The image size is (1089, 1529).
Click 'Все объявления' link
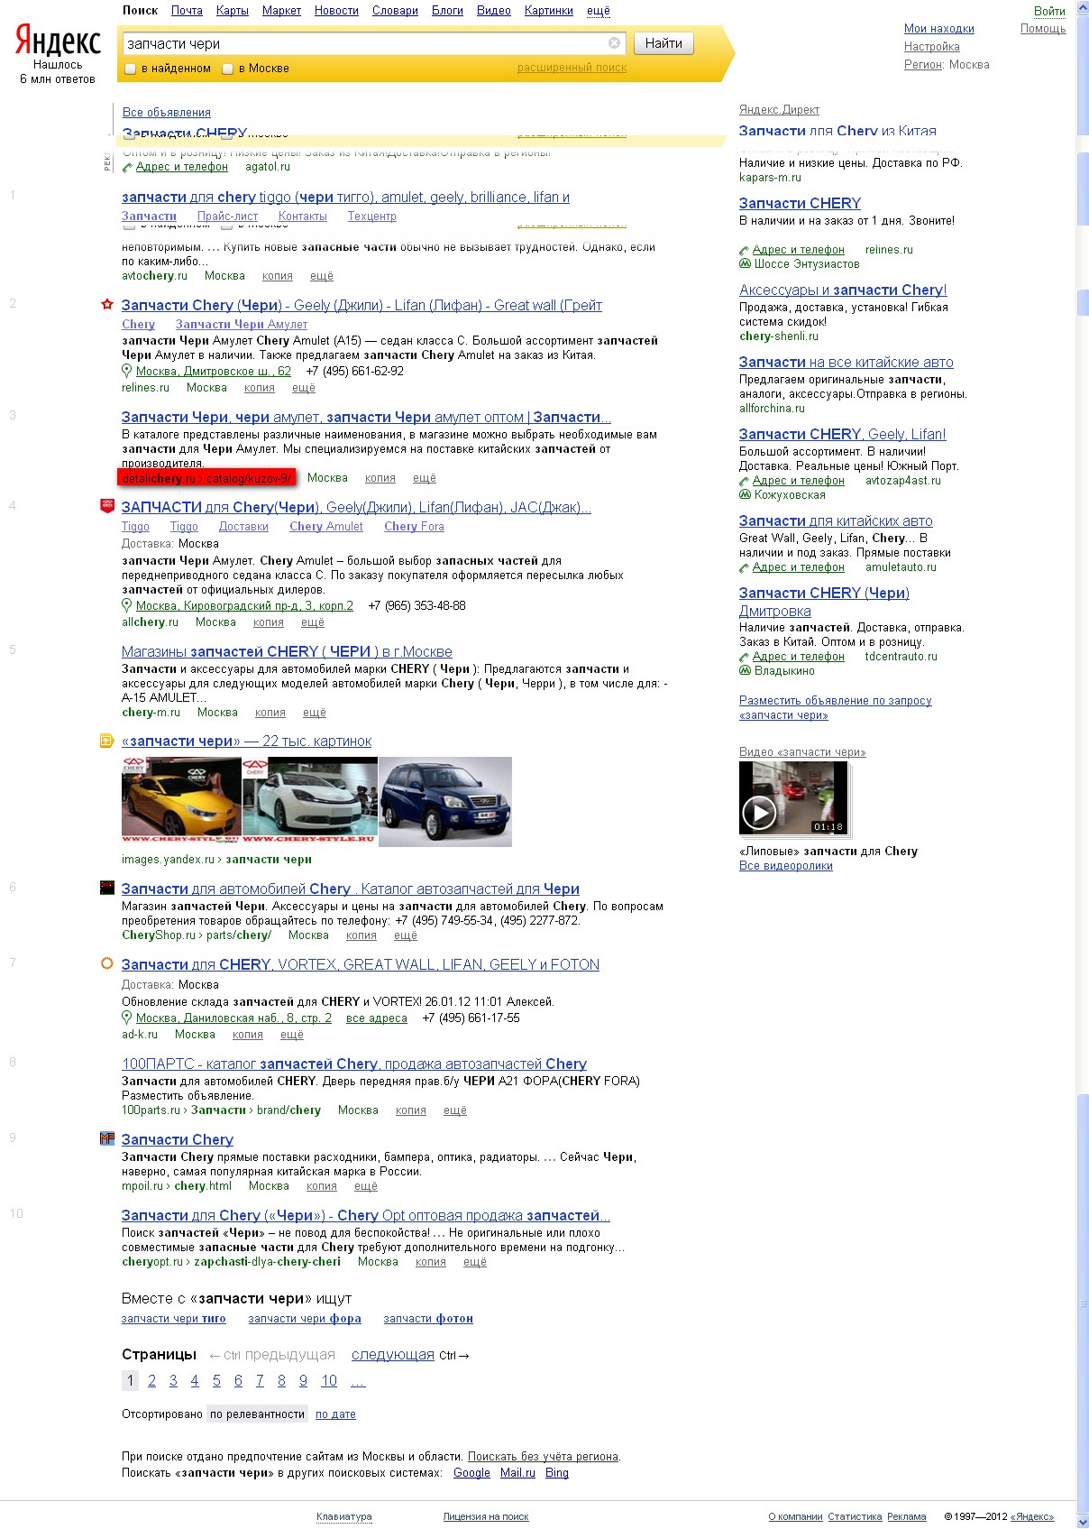167,113
